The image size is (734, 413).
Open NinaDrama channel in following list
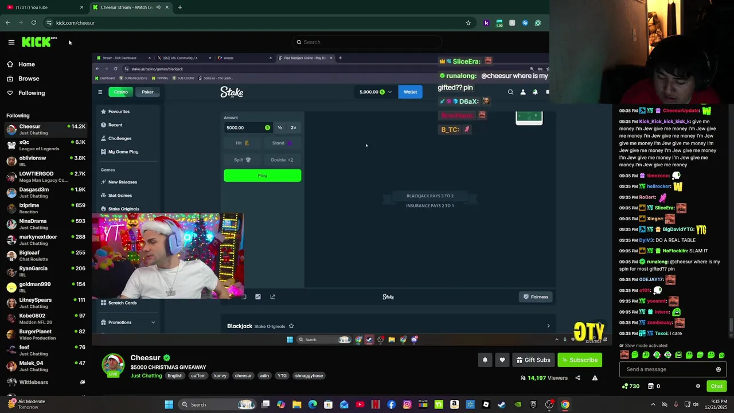(45, 224)
